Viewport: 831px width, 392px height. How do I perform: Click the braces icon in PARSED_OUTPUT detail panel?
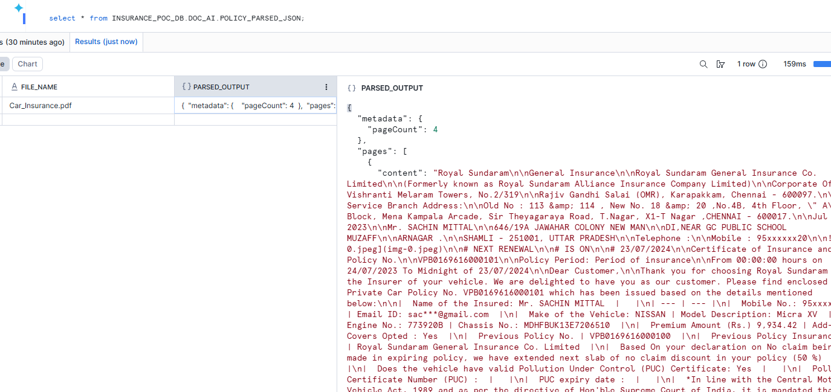pos(351,87)
